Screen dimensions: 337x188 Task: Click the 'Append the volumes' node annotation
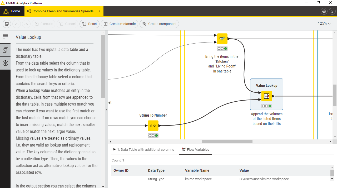267,119
